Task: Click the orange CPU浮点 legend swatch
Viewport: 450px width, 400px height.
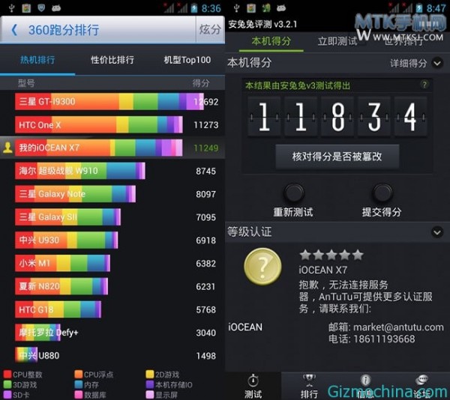Action: click(78, 375)
